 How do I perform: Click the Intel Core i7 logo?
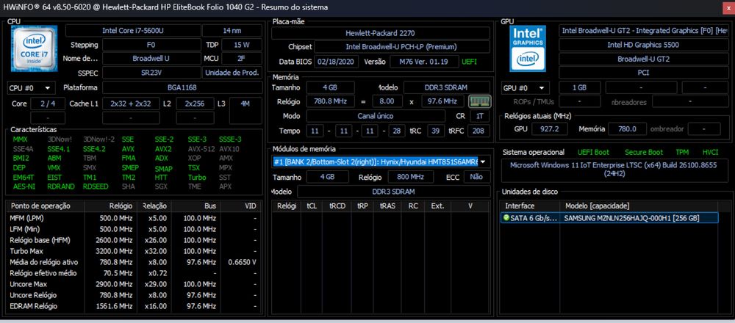35,48
